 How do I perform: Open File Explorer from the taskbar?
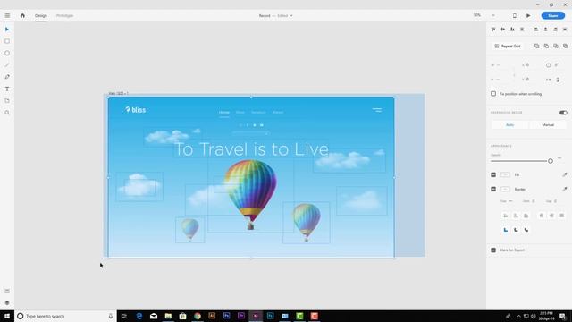(x=168, y=316)
